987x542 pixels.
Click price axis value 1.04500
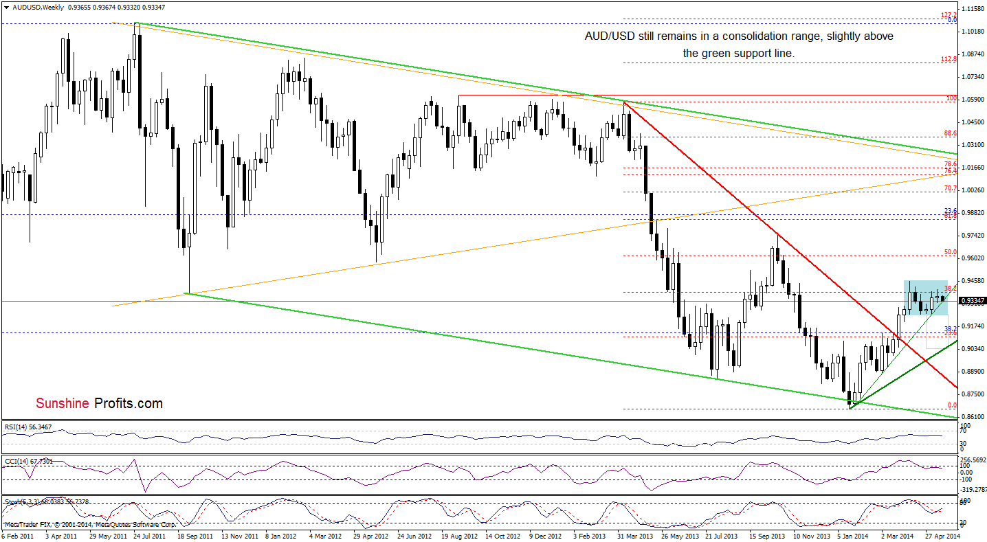972,122
